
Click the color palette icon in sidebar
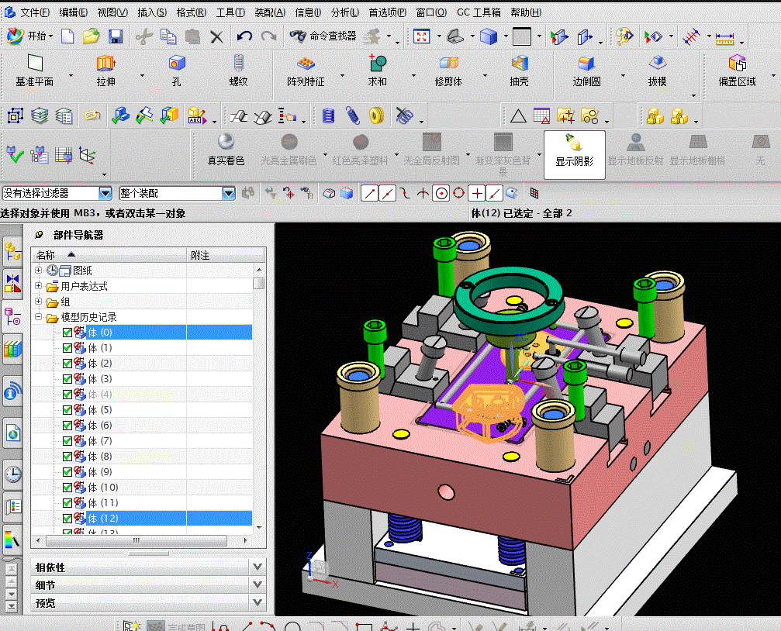pos(12,540)
